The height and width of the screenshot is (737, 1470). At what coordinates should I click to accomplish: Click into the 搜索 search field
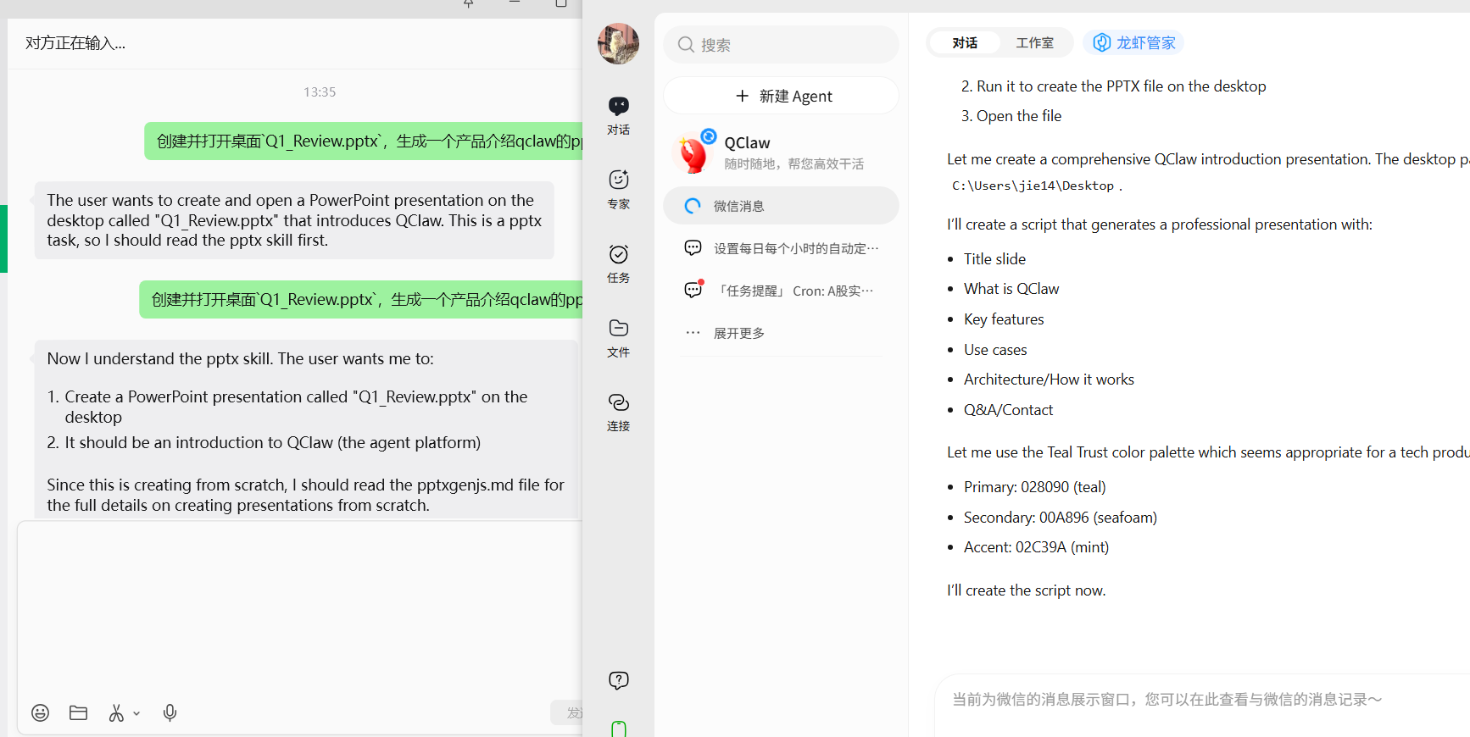pyautogui.click(x=781, y=45)
